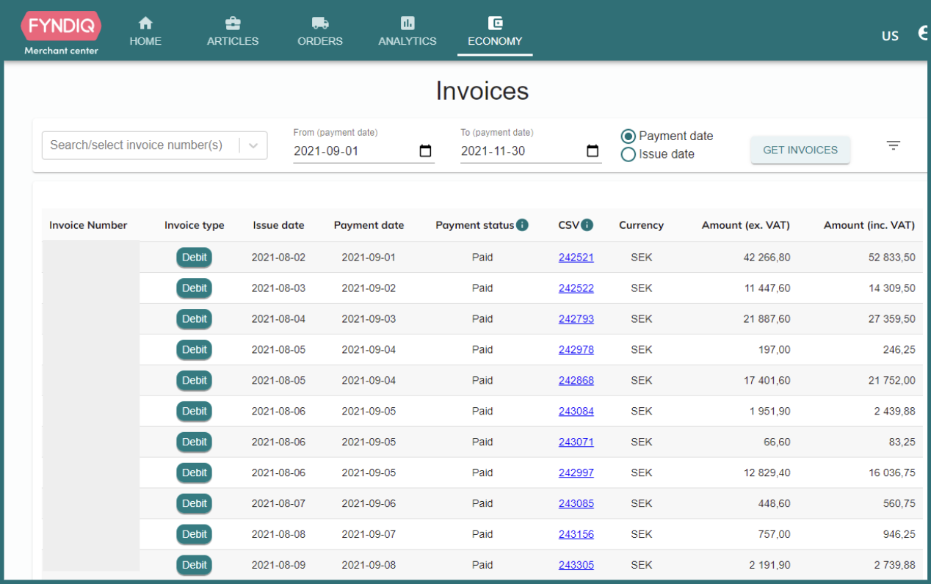Open the ANALYTICS tab
The image size is (931, 584).
click(x=407, y=32)
